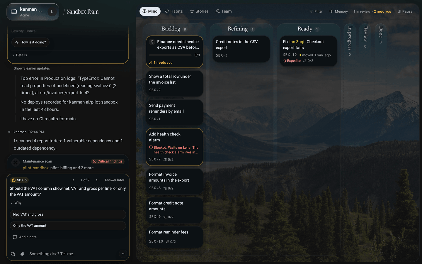This screenshot has height=264, width=422.
Task: Click Answer later
Action: pyautogui.click(x=114, y=180)
